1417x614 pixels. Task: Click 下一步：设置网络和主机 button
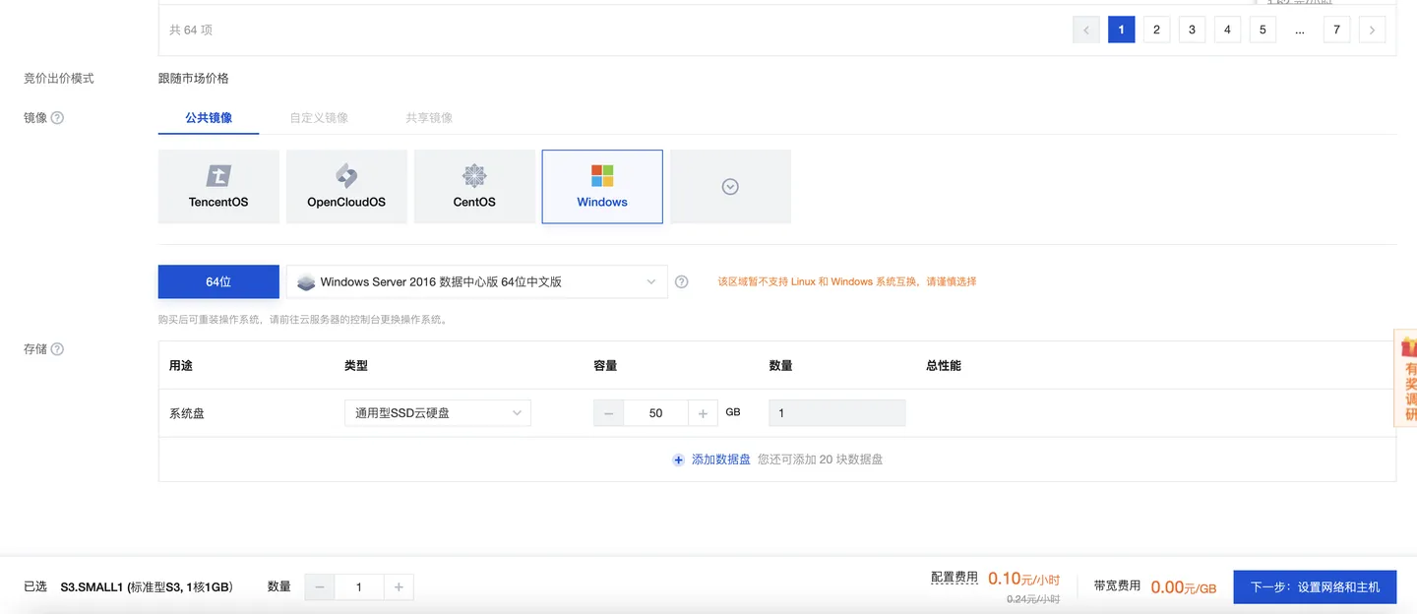click(1315, 586)
